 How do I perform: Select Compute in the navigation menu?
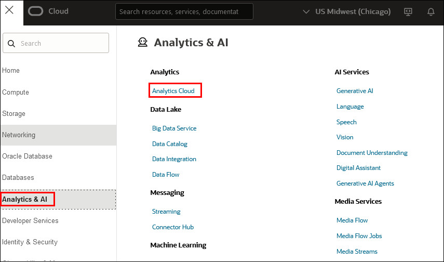click(16, 93)
